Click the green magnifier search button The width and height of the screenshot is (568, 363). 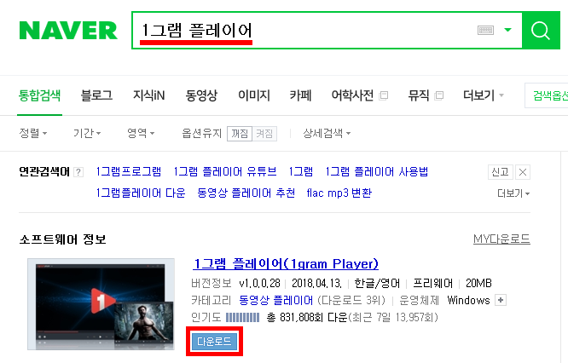pos(541,31)
